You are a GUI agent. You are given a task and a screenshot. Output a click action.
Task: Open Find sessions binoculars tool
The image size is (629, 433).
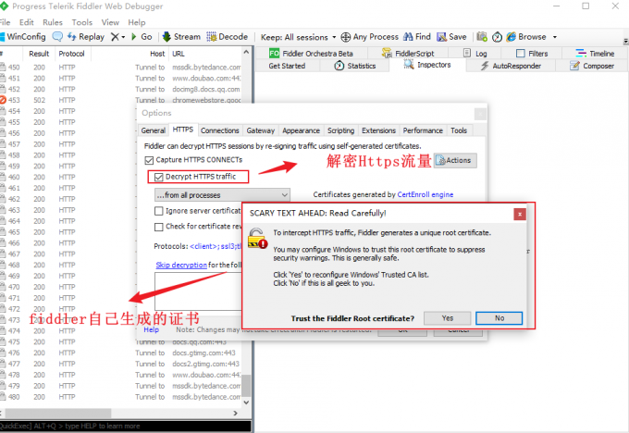(x=417, y=37)
